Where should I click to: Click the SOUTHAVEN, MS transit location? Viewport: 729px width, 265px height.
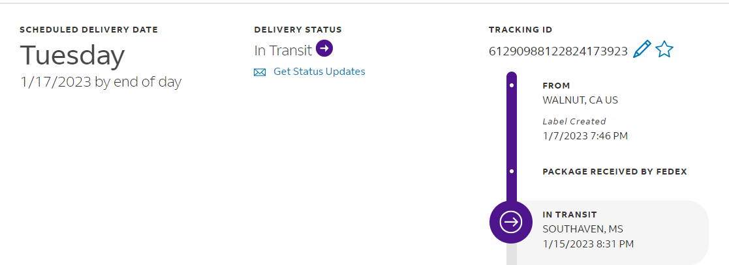point(583,229)
